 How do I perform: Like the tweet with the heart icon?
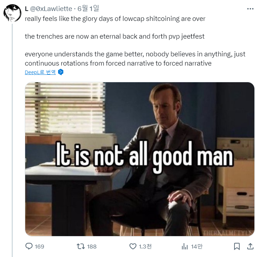pos(133,246)
